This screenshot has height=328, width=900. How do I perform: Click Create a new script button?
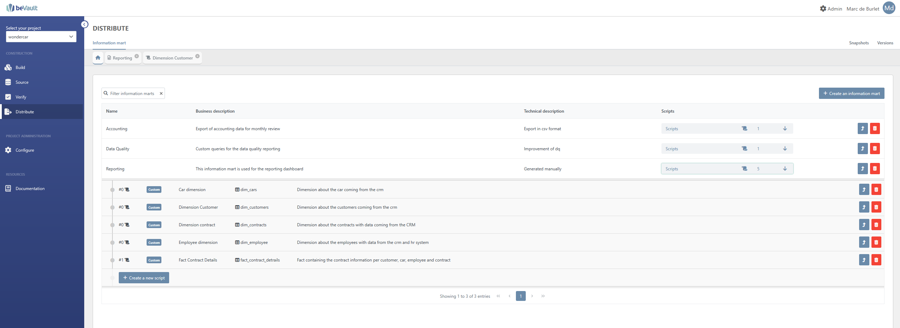144,278
